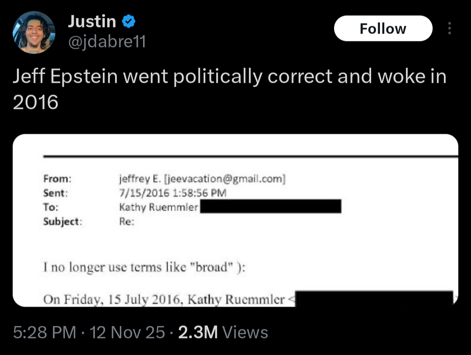The width and height of the screenshot is (471, 355).
Task: Click the "On Friday, 15 July 2016" quoted line
Action: [164, 299]
